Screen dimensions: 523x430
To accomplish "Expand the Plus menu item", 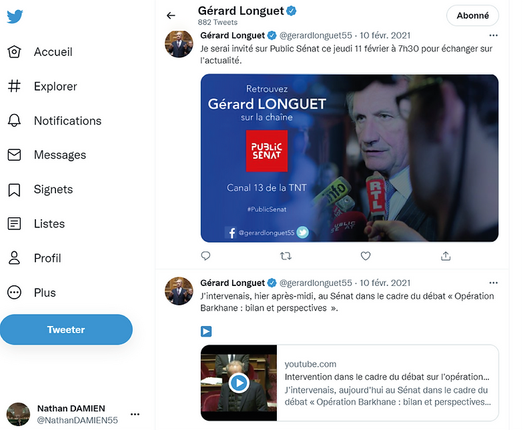I will (x=45, y=293).
